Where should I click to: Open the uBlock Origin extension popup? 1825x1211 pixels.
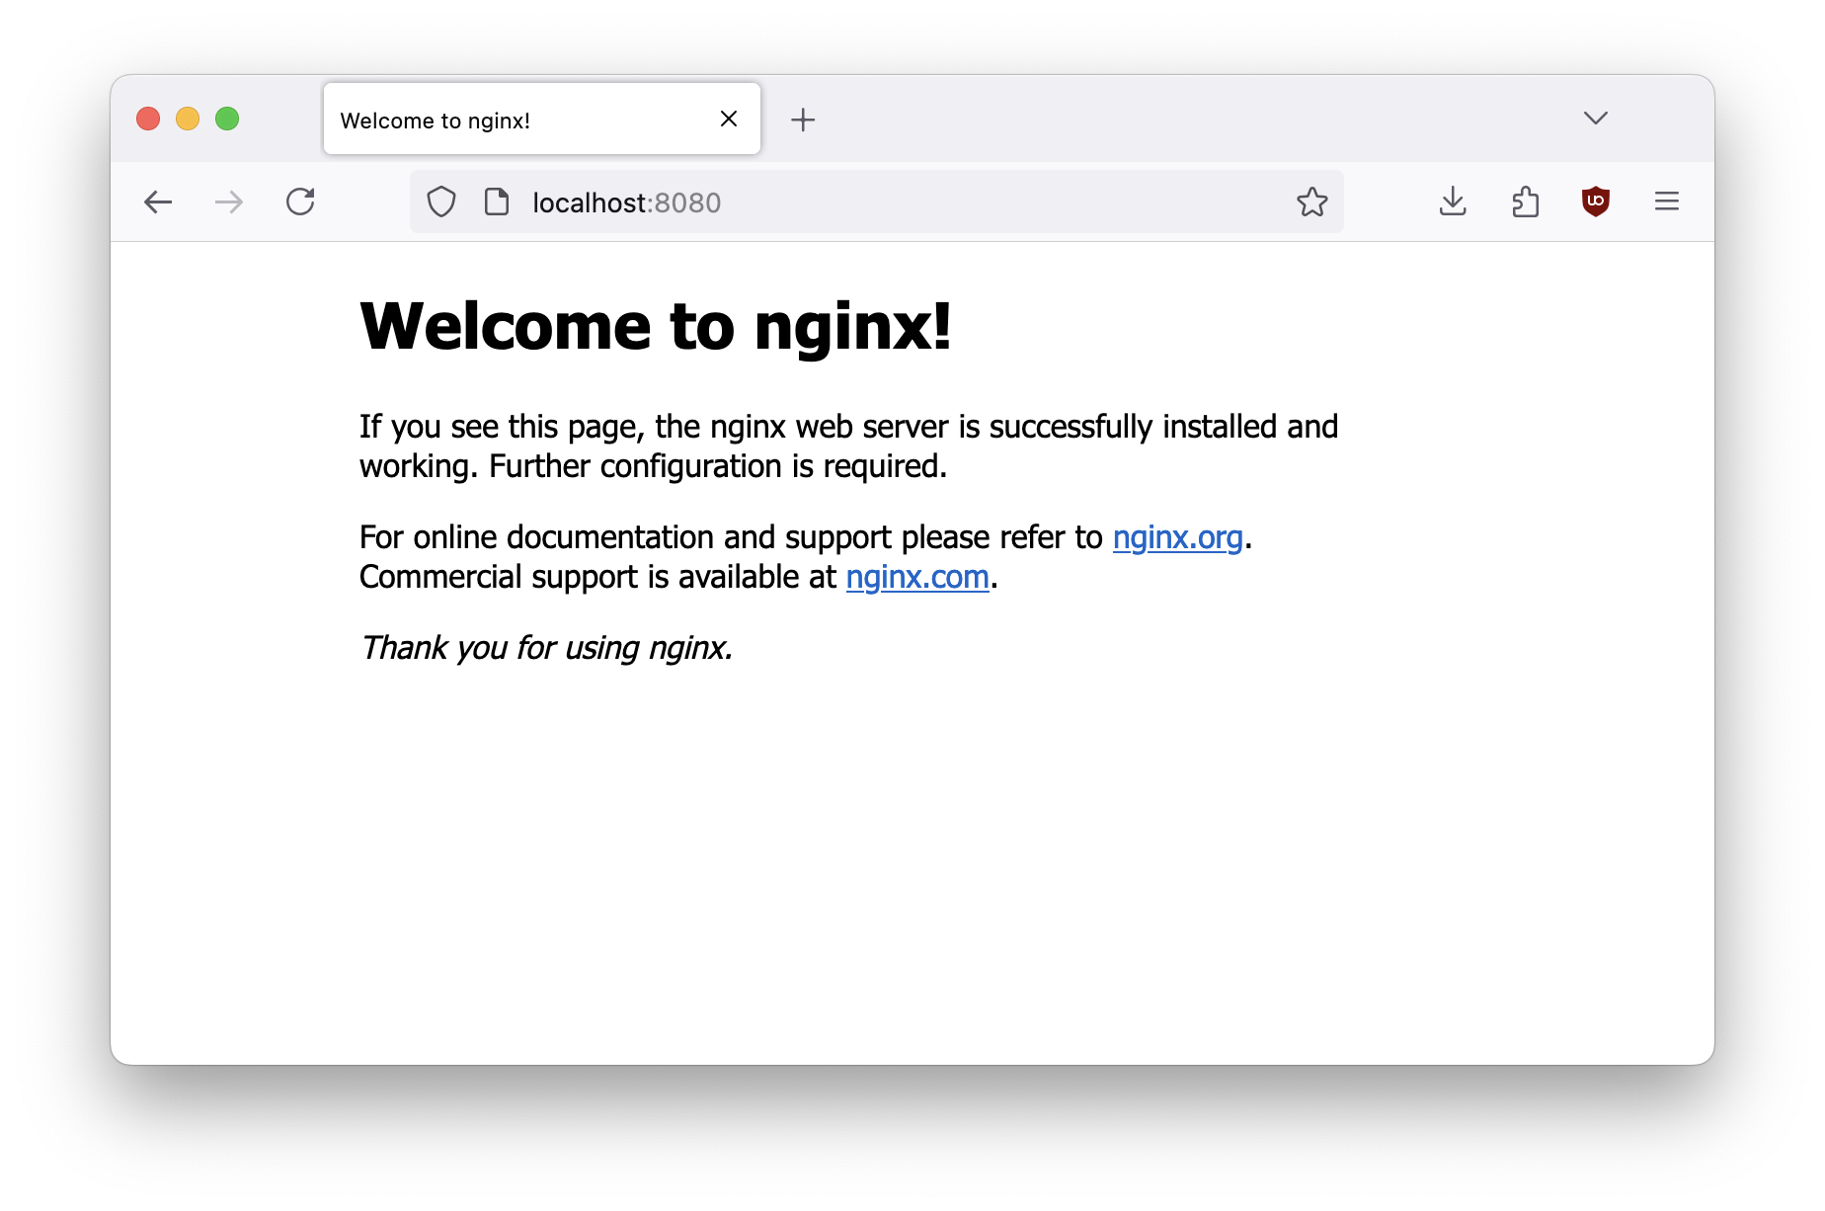(x=1595, y=202)
